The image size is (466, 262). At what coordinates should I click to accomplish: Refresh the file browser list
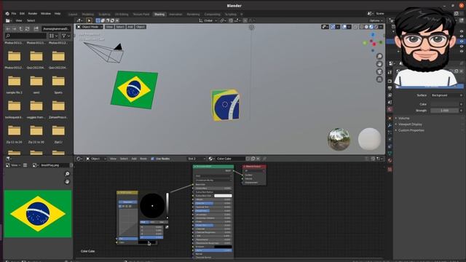click(27, 29)
